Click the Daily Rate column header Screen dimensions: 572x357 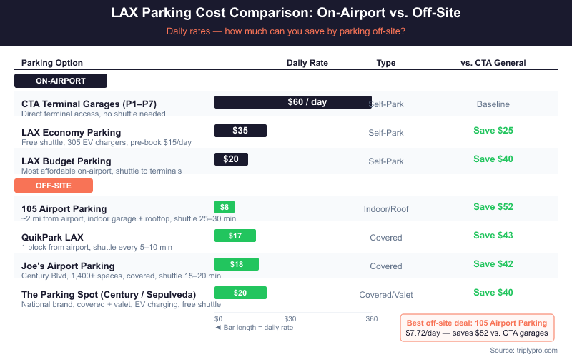click(x=307, y=63)
